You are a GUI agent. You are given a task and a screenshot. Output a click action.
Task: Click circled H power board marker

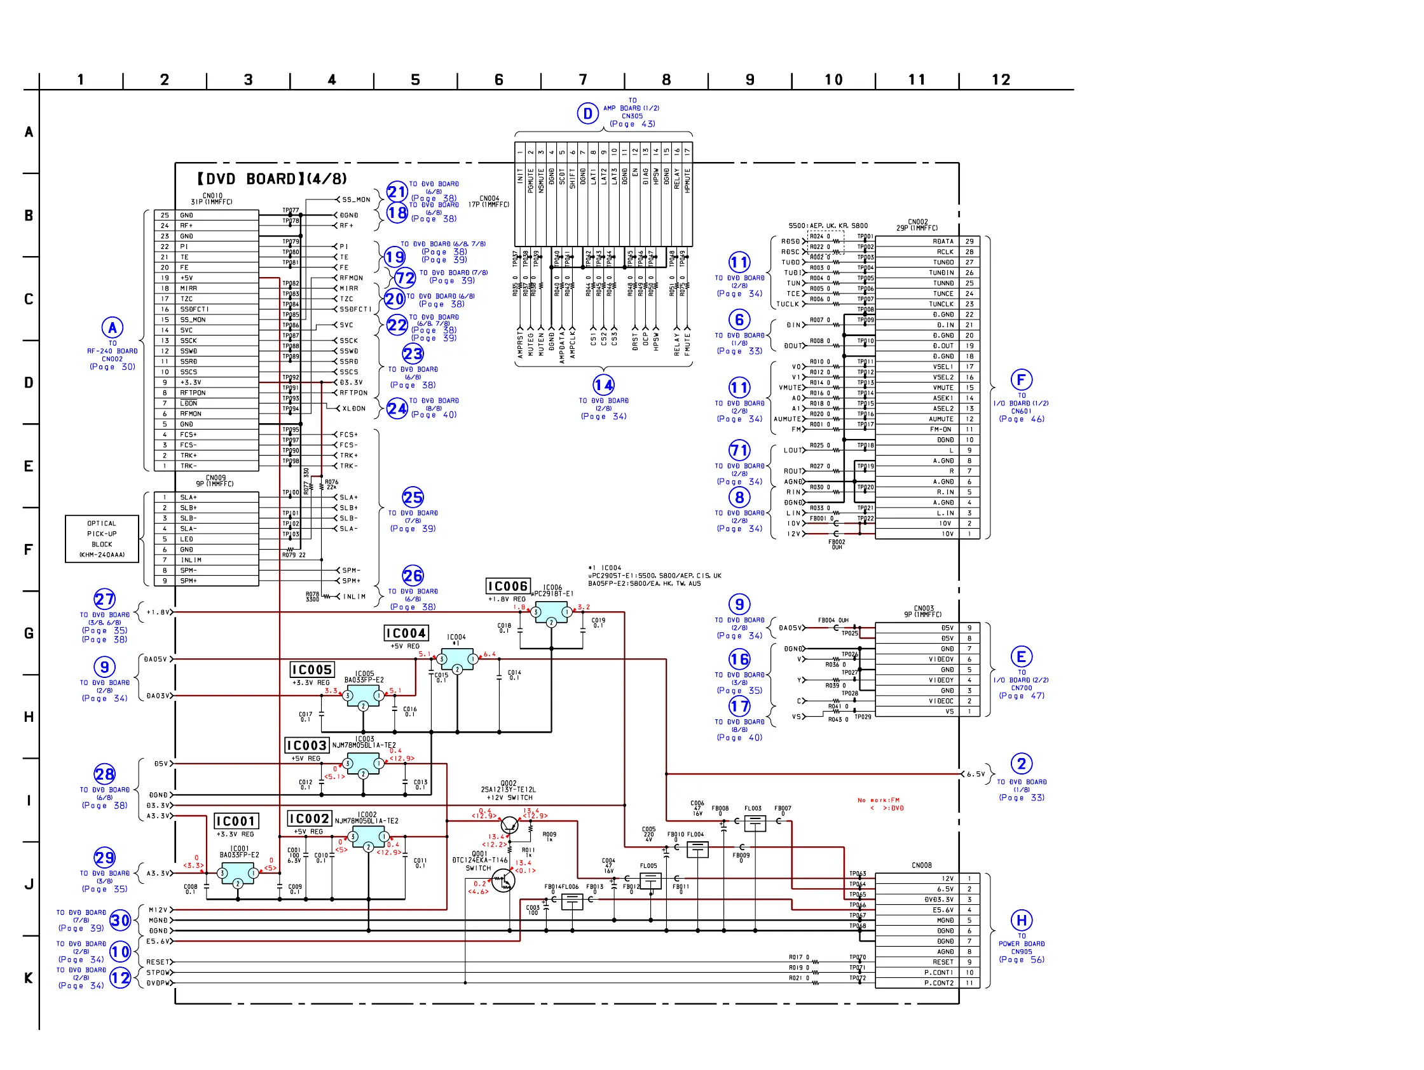coord(1021,920)
